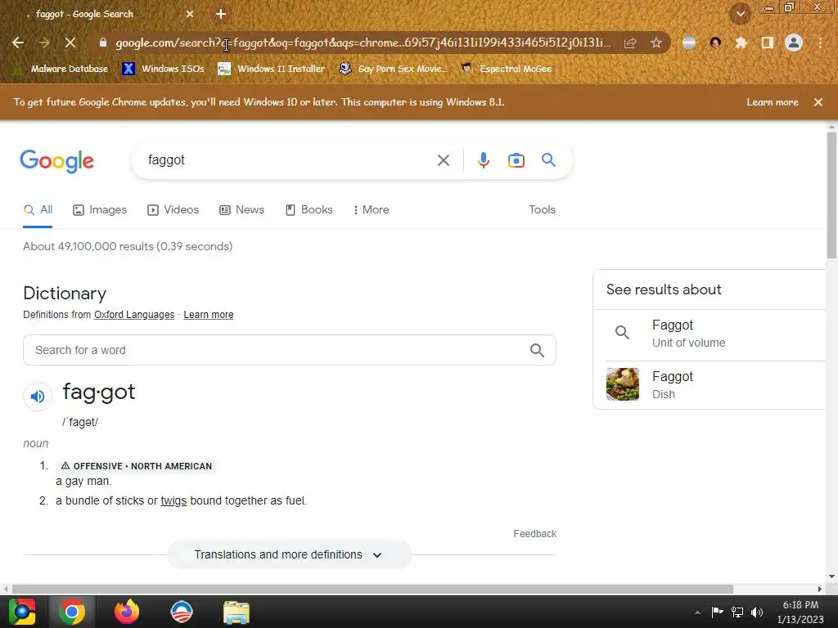838x628 pixels.
Task: Play word pronunciation speaker icon
Action: pos(38,397)
